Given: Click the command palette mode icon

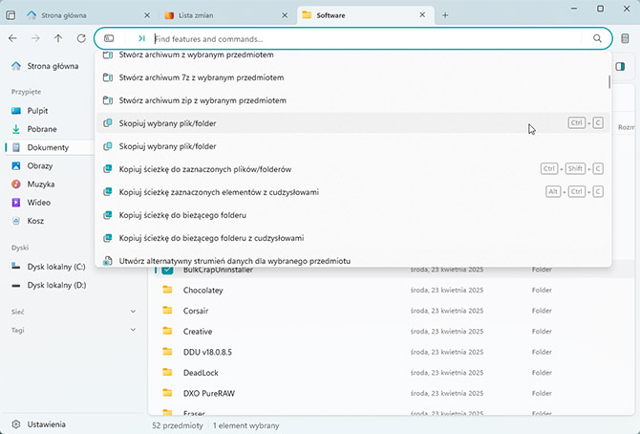Looking at the screenshot, I should tap(141, 38).
